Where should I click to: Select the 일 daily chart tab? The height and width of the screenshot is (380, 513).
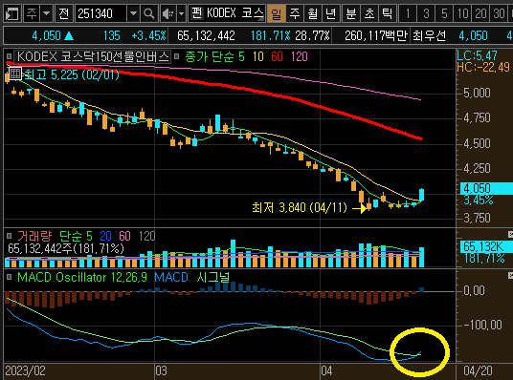point(277,13)
